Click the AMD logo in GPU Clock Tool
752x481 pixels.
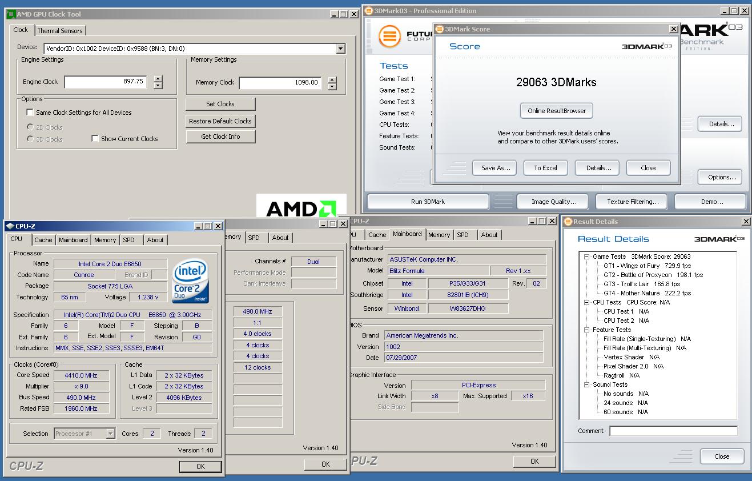pos(301,206)
